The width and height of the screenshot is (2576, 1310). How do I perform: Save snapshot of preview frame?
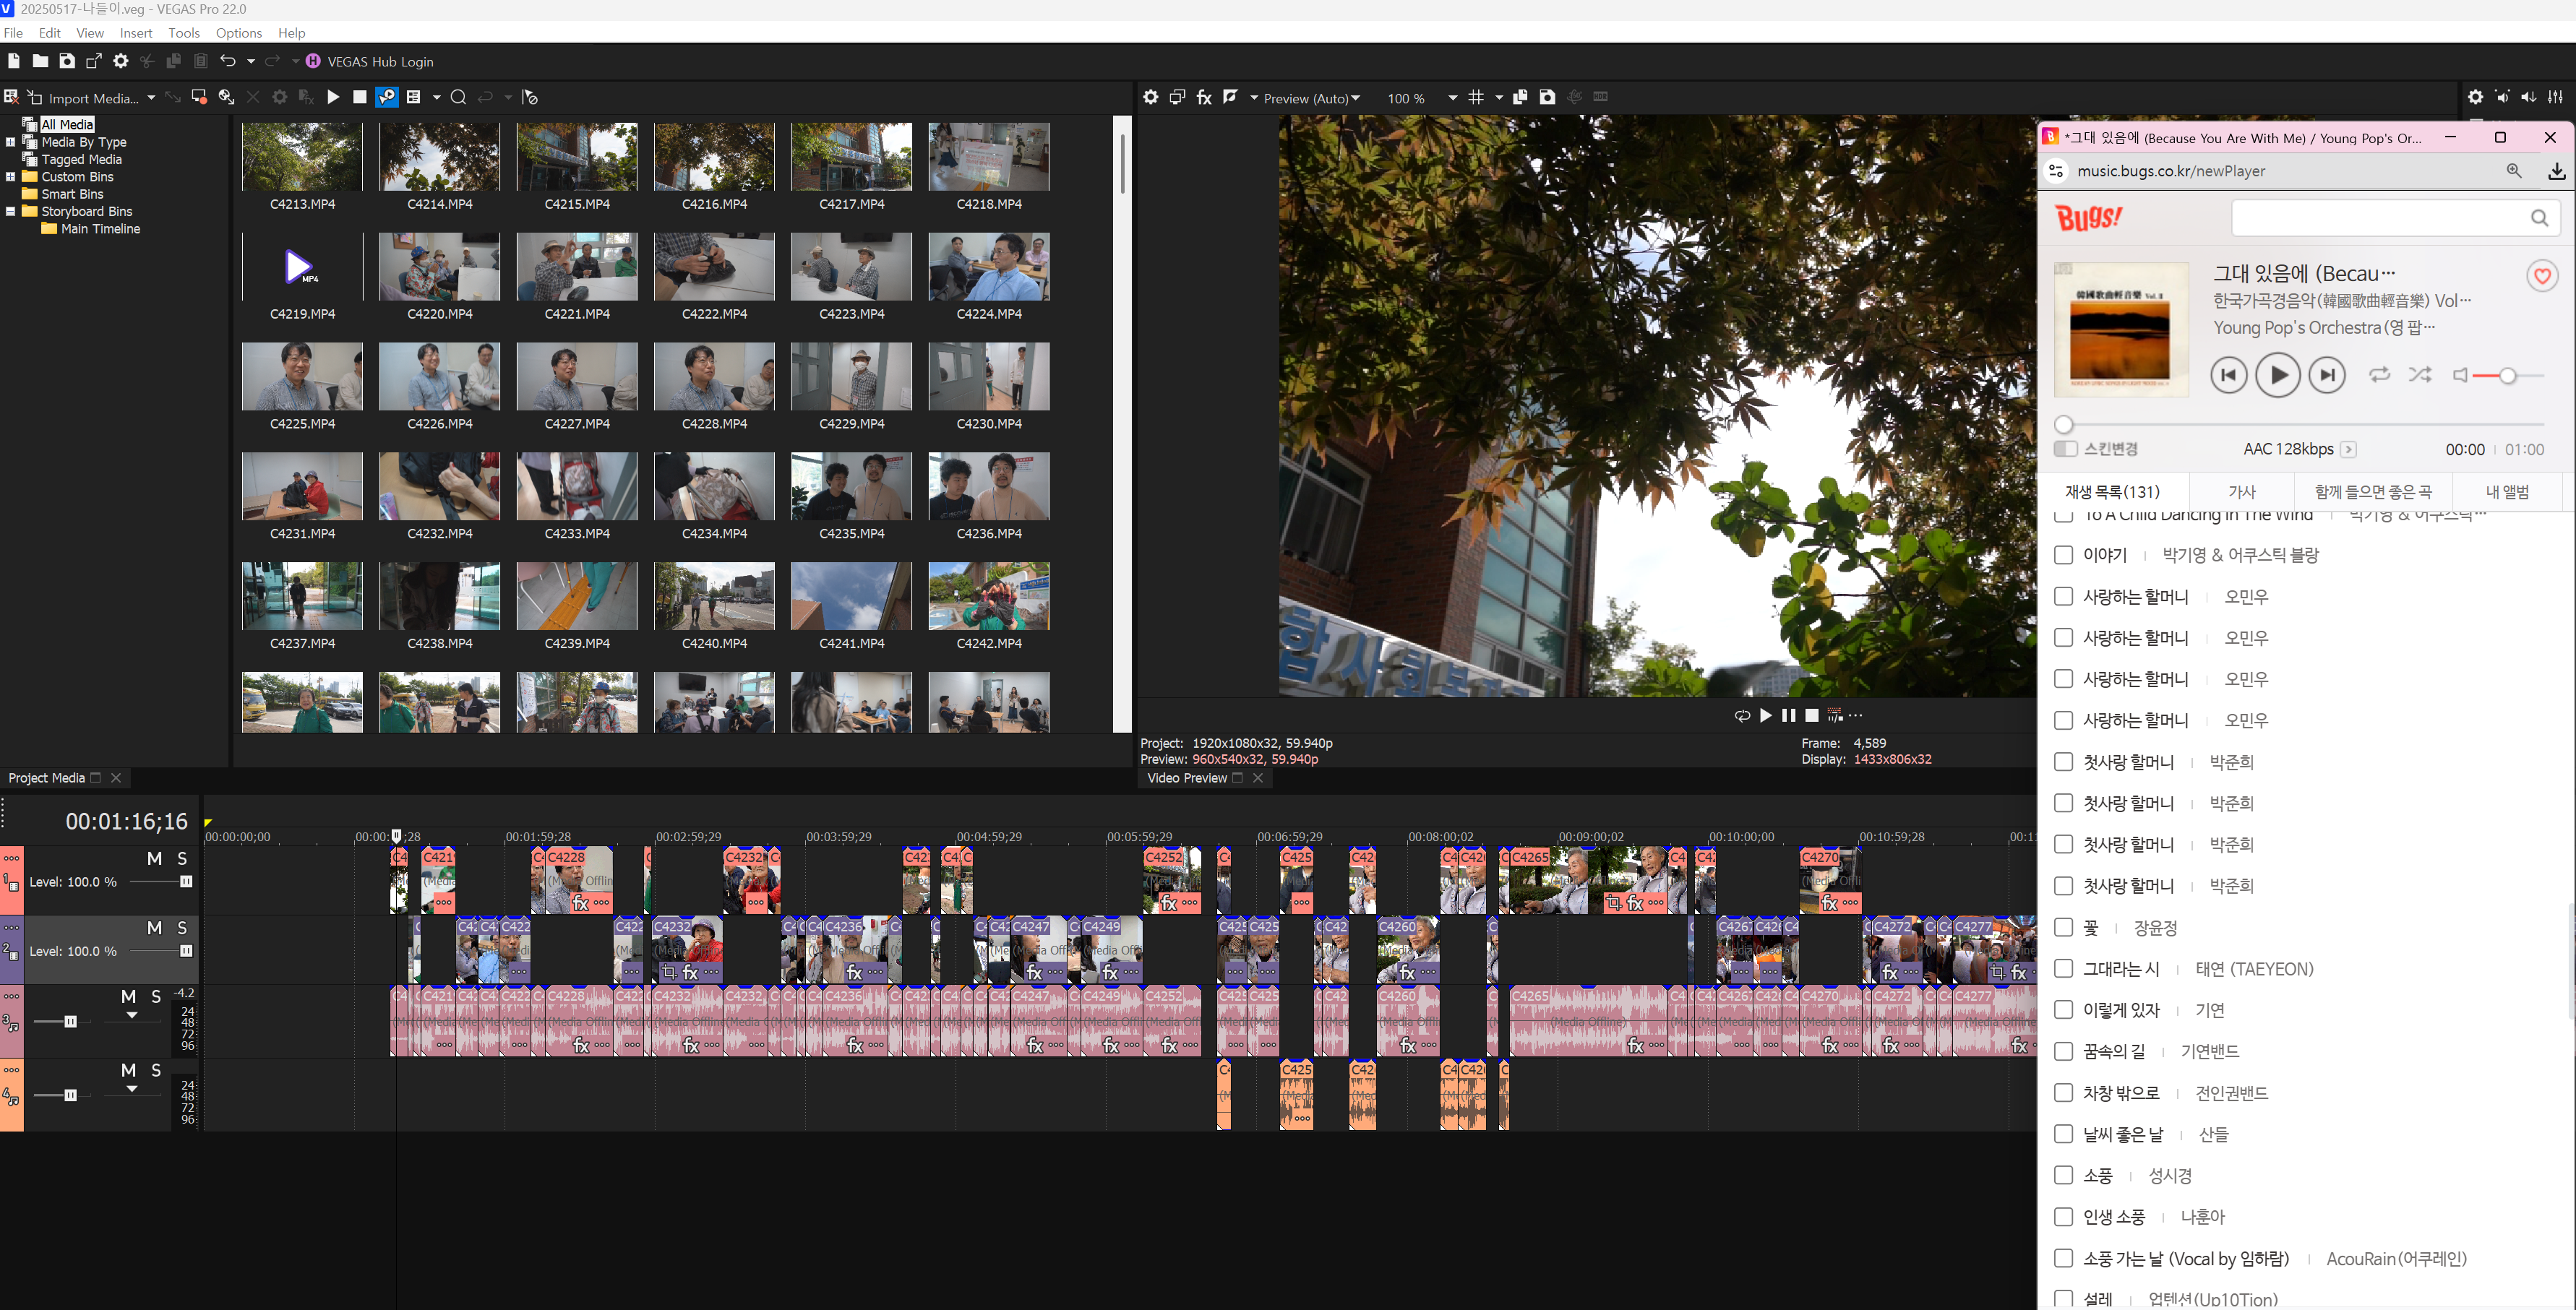pyautogui.click(x=1547, y=97)
